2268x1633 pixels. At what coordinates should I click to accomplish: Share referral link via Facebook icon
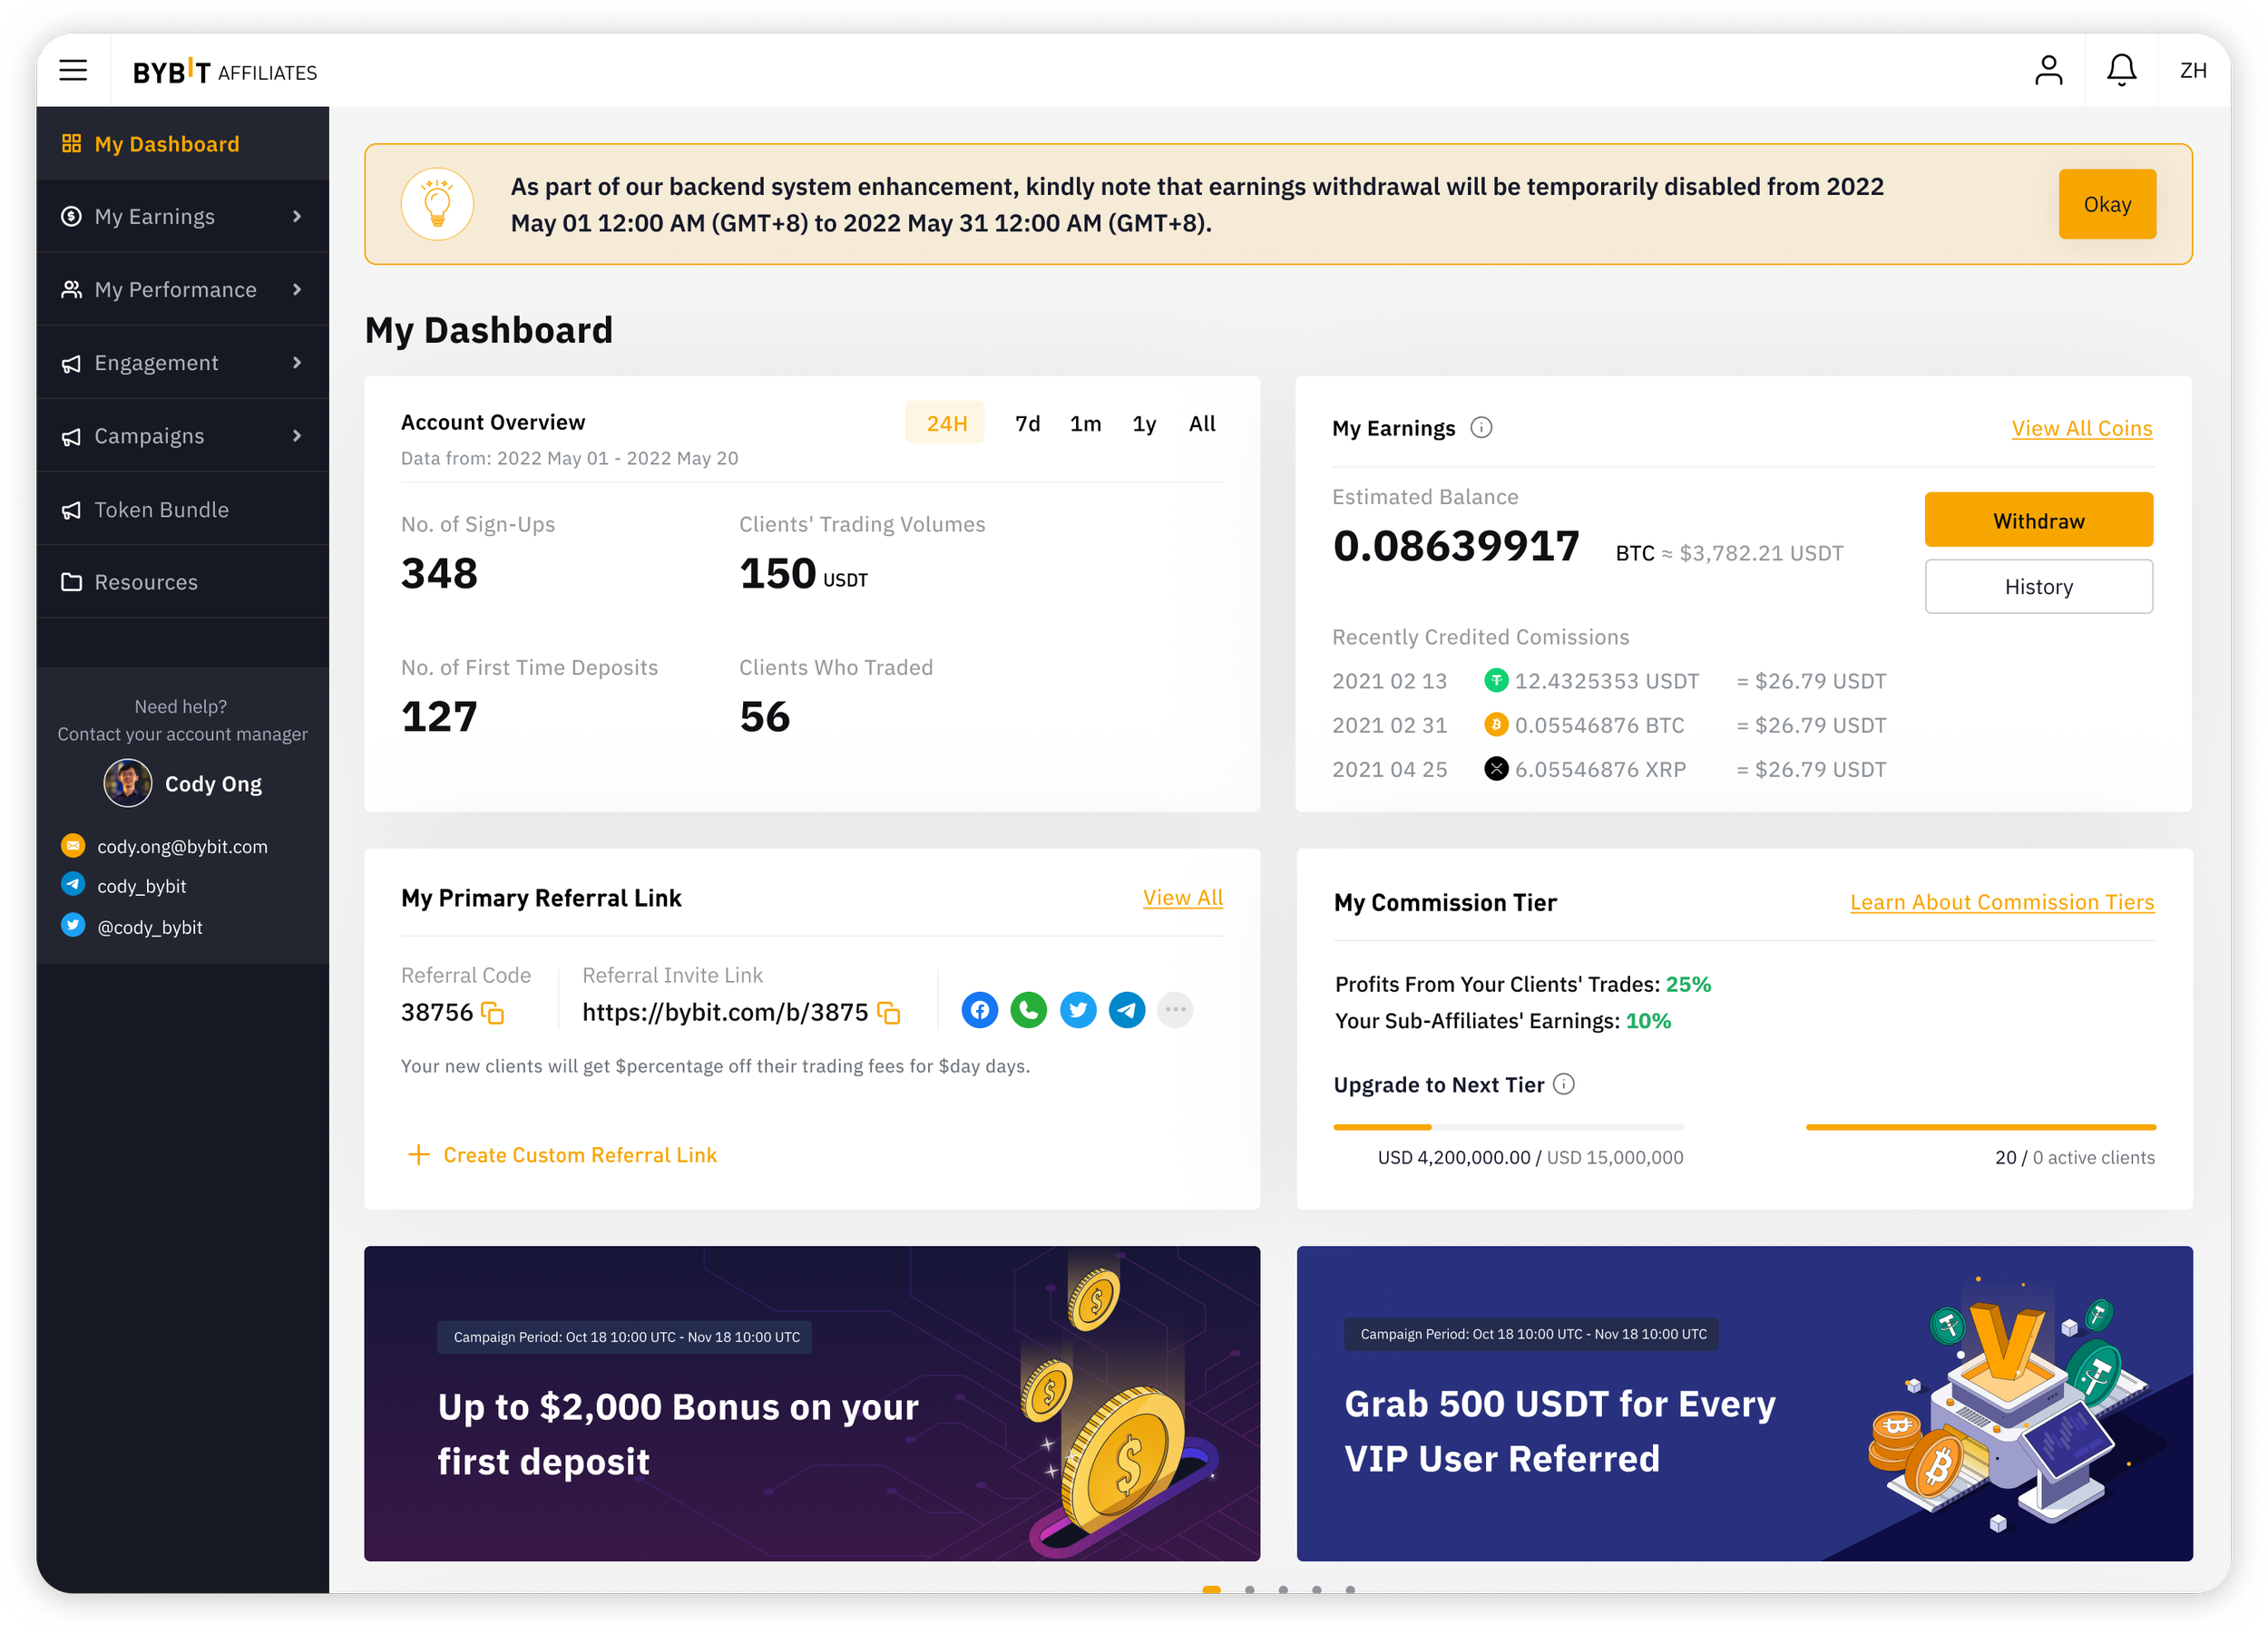(x=979, y=1010)
